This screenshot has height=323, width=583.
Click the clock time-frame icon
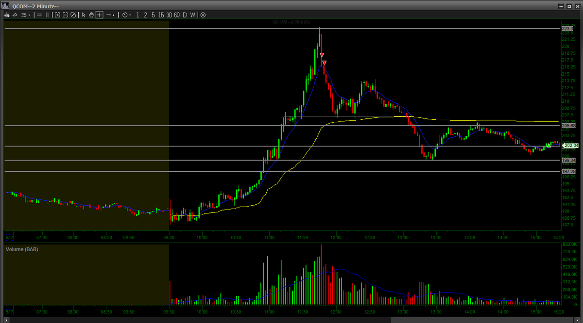125,15
